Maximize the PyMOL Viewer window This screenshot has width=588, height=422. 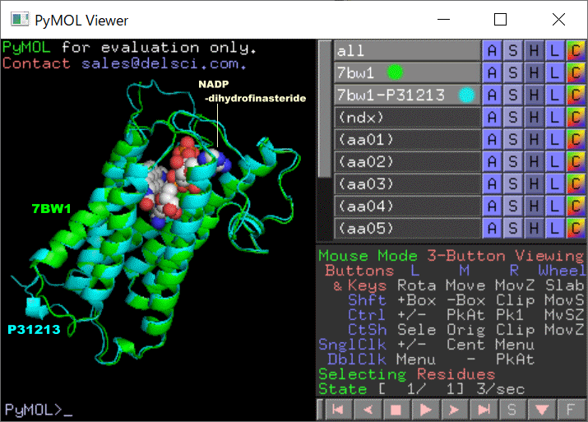pyautogui.click(x=500, y=20)
